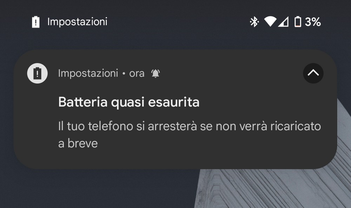Tap the dot separator before 'ora'
351x208 pixels.
click(x=124, y=74)
